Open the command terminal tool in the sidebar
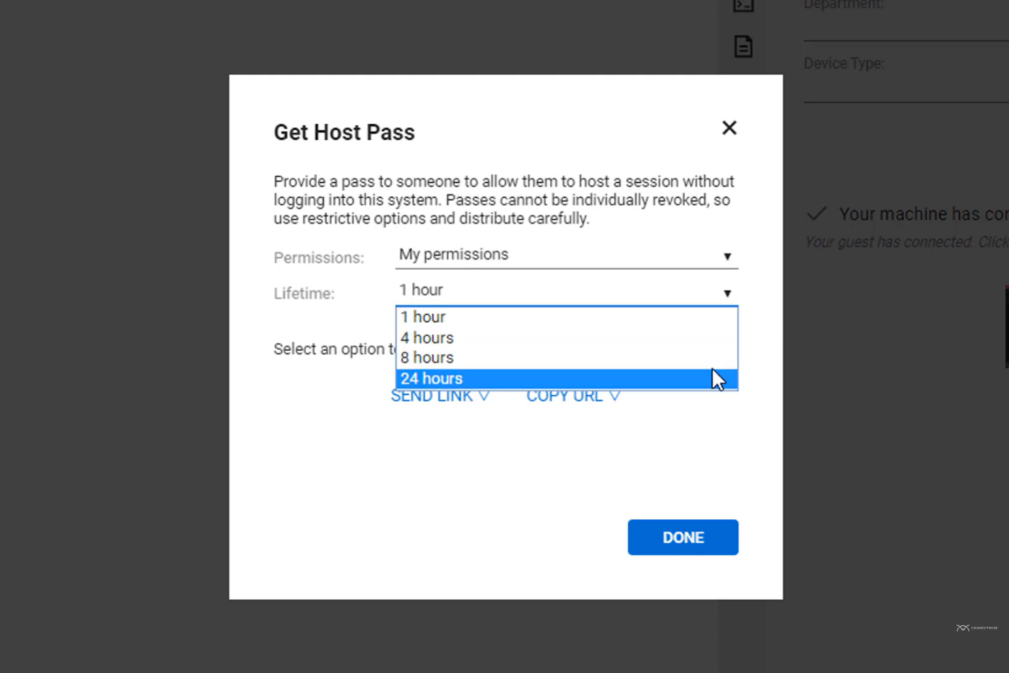The width and height of the screenshot is (1009, 673). point(742,5)
